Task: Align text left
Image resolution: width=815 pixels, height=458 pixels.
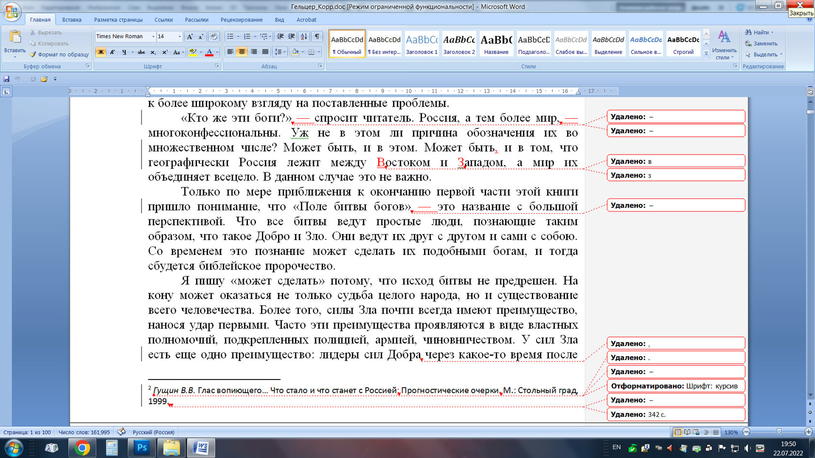Action: [230, 52]
